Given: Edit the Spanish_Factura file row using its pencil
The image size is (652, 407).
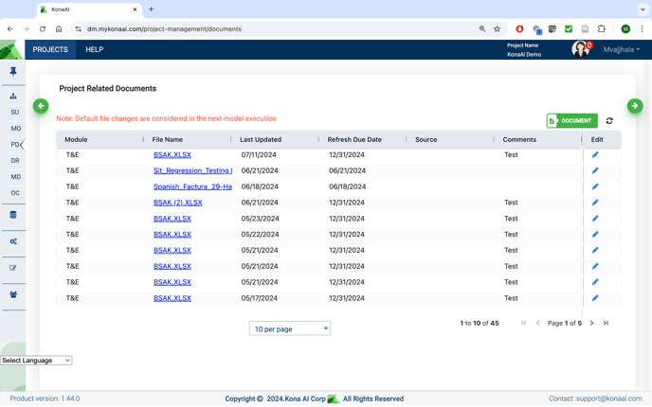Looking at the screenshot, I should pos(595,186).
